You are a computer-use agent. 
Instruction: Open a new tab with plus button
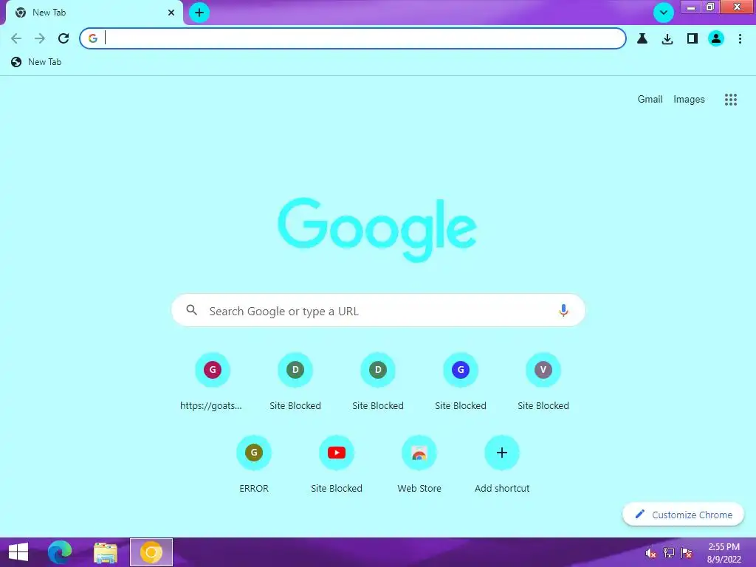[199, 13]
